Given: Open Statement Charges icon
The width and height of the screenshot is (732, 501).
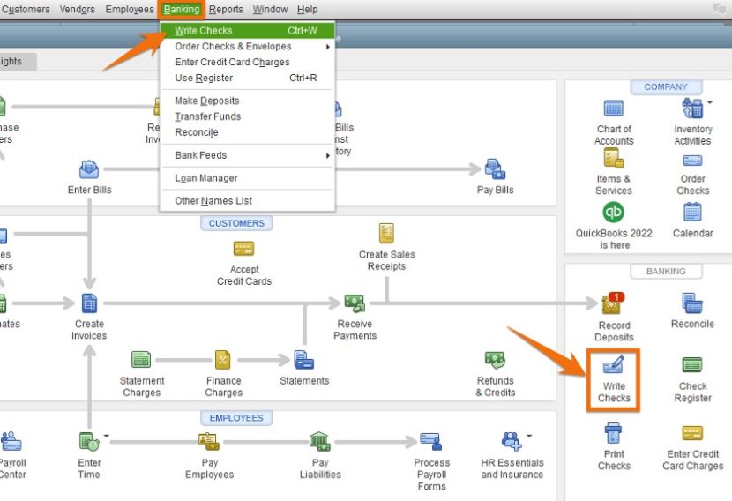Looking at the screenshot, I should point(141,360).
